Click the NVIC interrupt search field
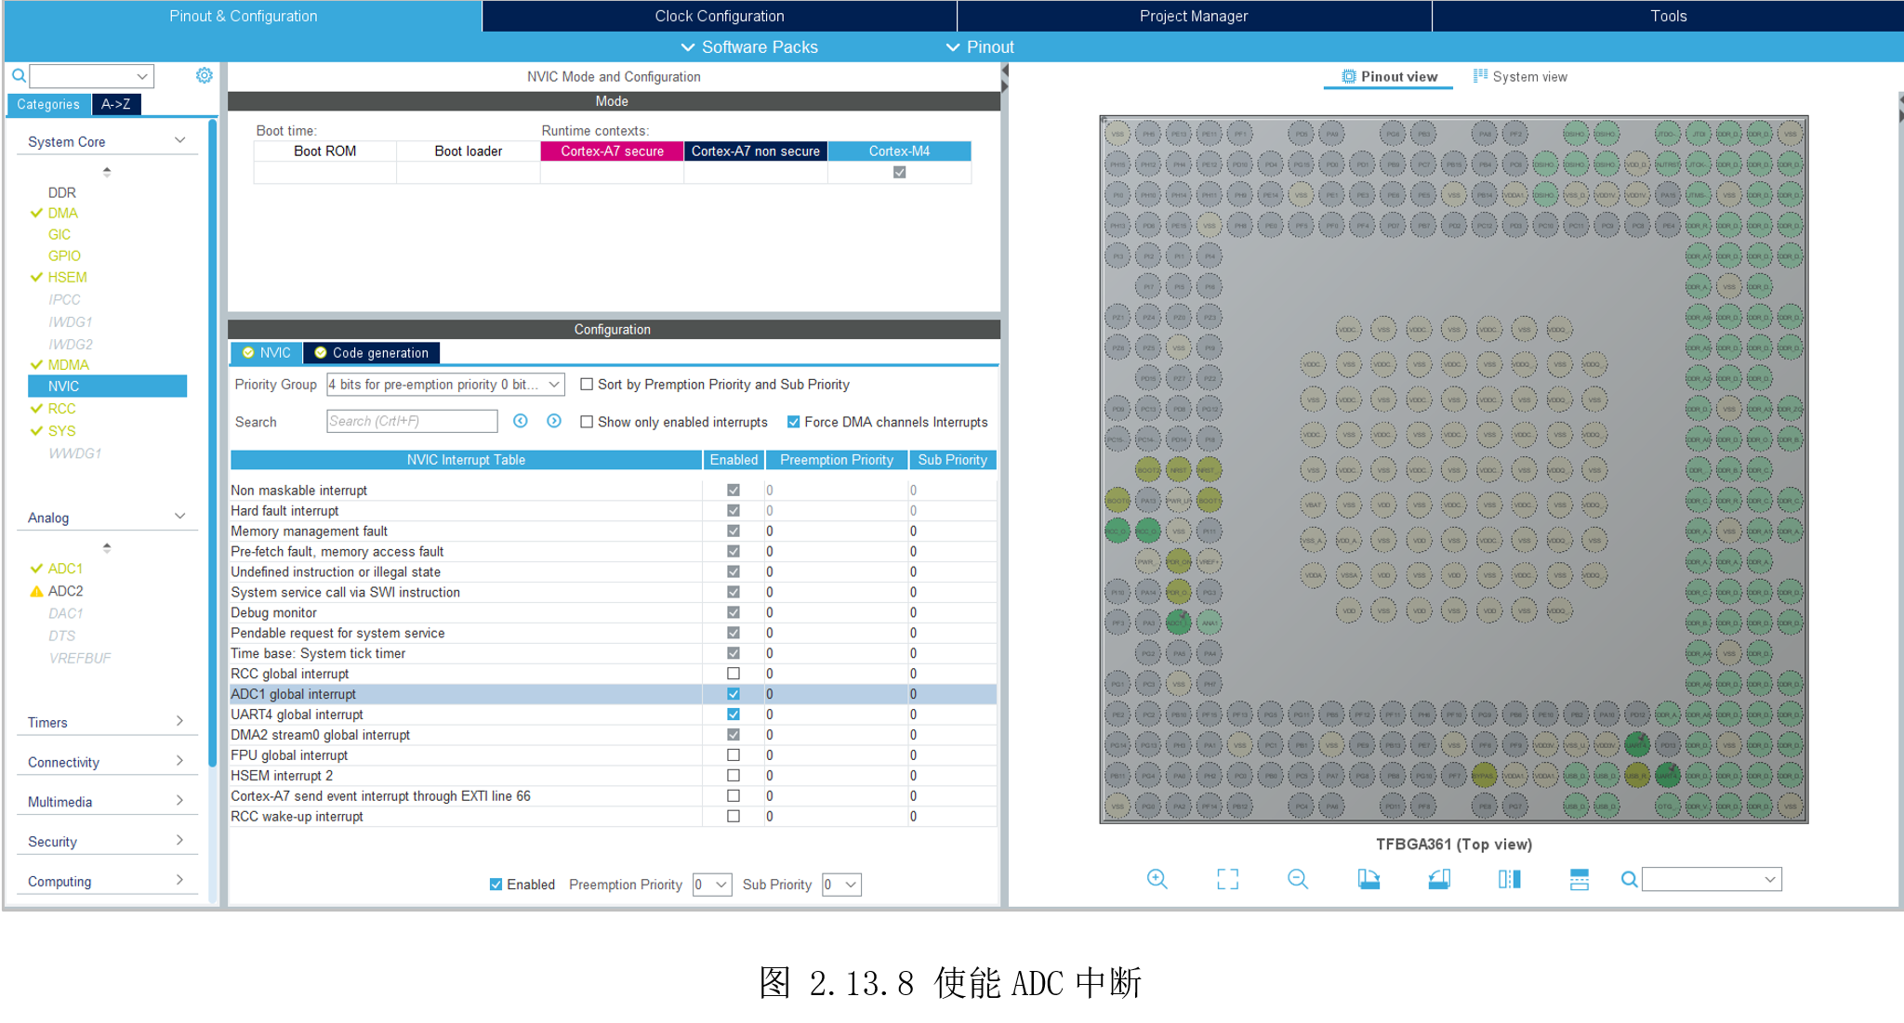 412,421
